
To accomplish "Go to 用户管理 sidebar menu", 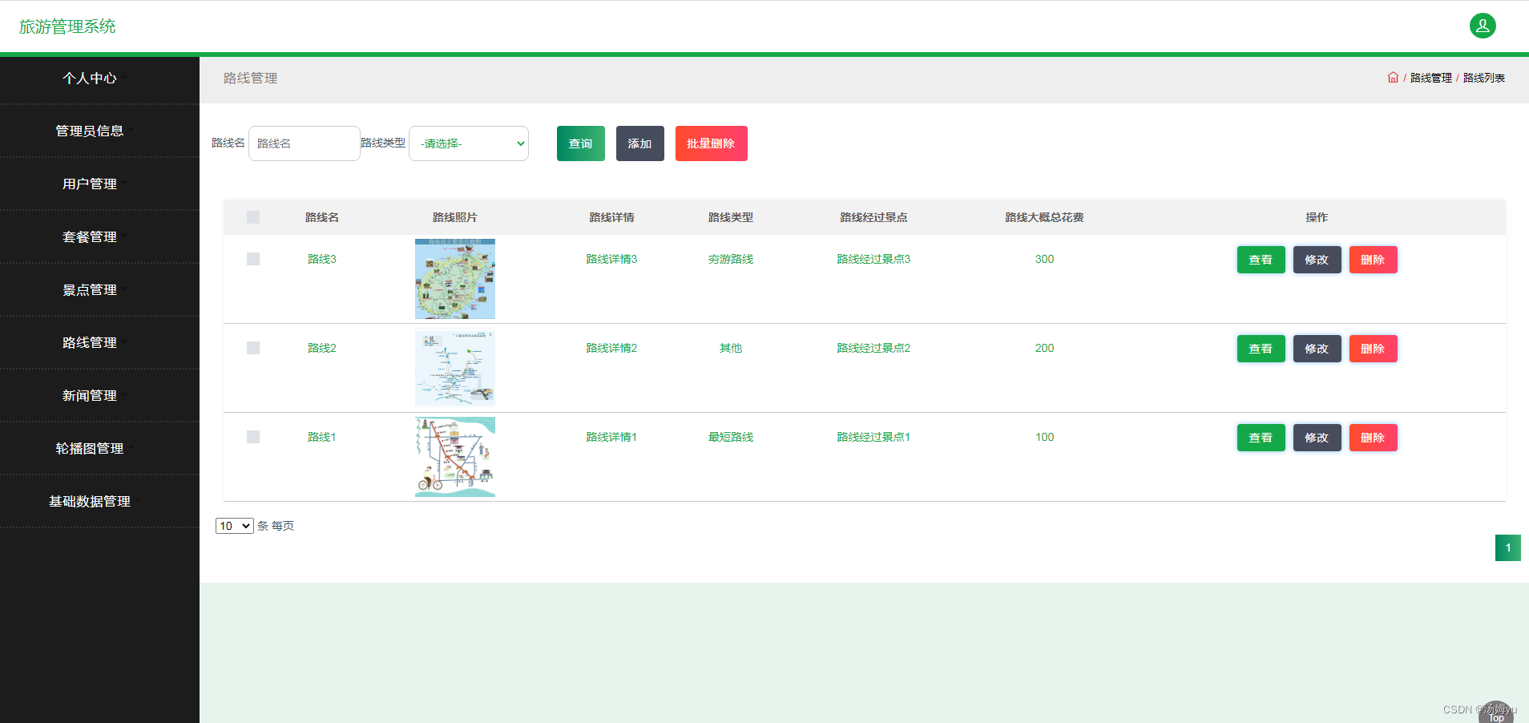I will [90, 184].
